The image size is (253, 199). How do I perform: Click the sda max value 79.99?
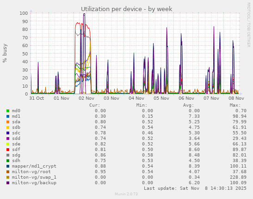click(240, 122)
